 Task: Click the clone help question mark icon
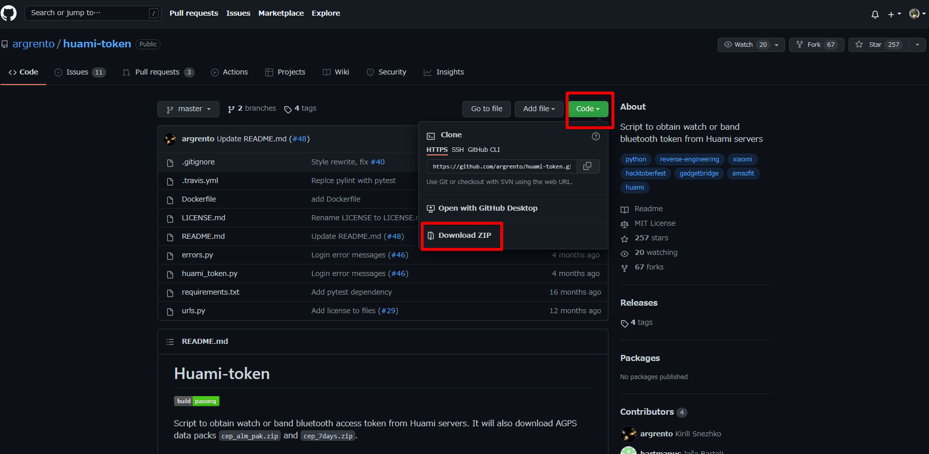pyautogui.click(x=595, y=136)
